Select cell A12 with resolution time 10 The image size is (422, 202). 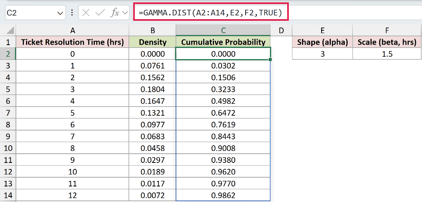pyautogui.click(x=72, y=172)
